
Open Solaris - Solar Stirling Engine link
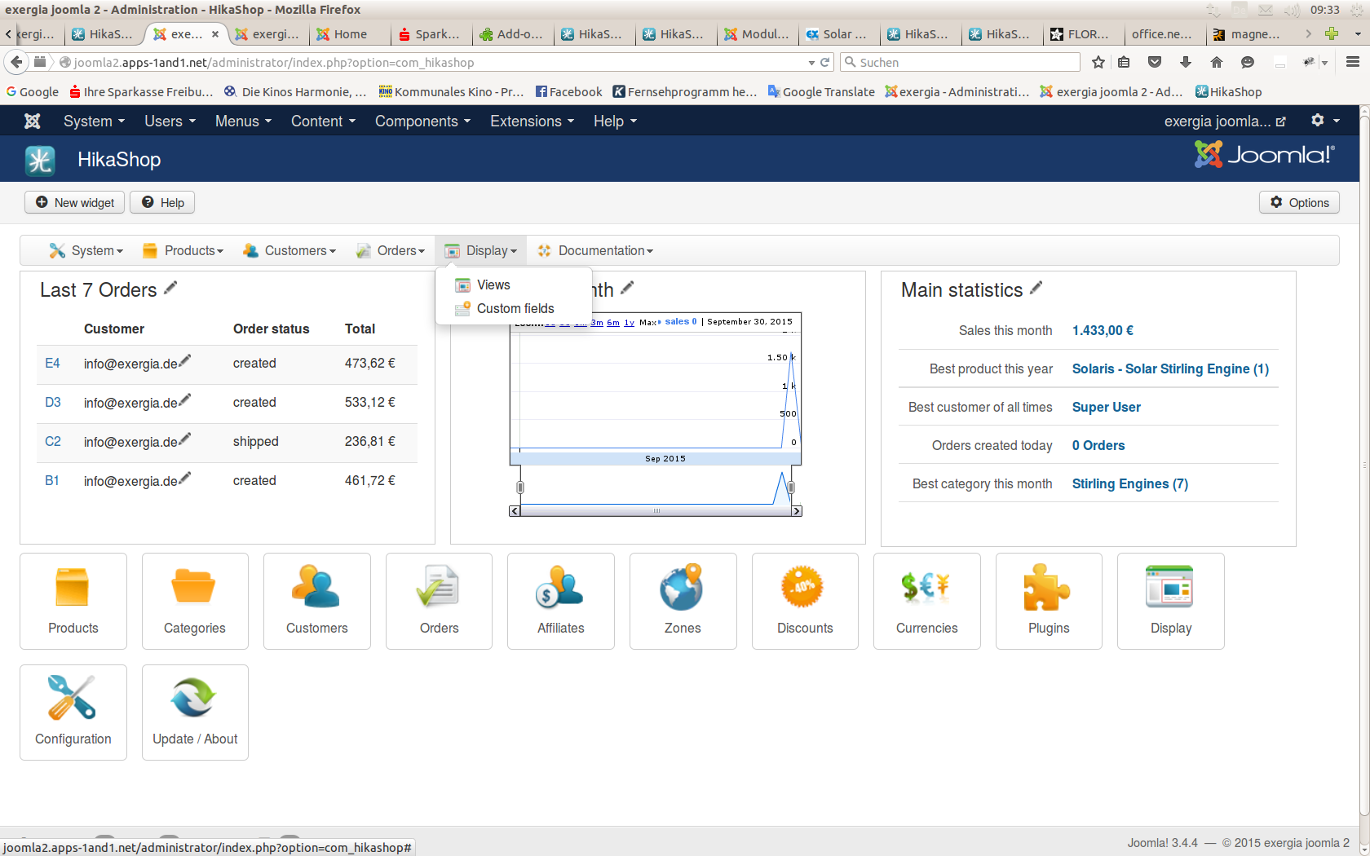[1170, 368]
